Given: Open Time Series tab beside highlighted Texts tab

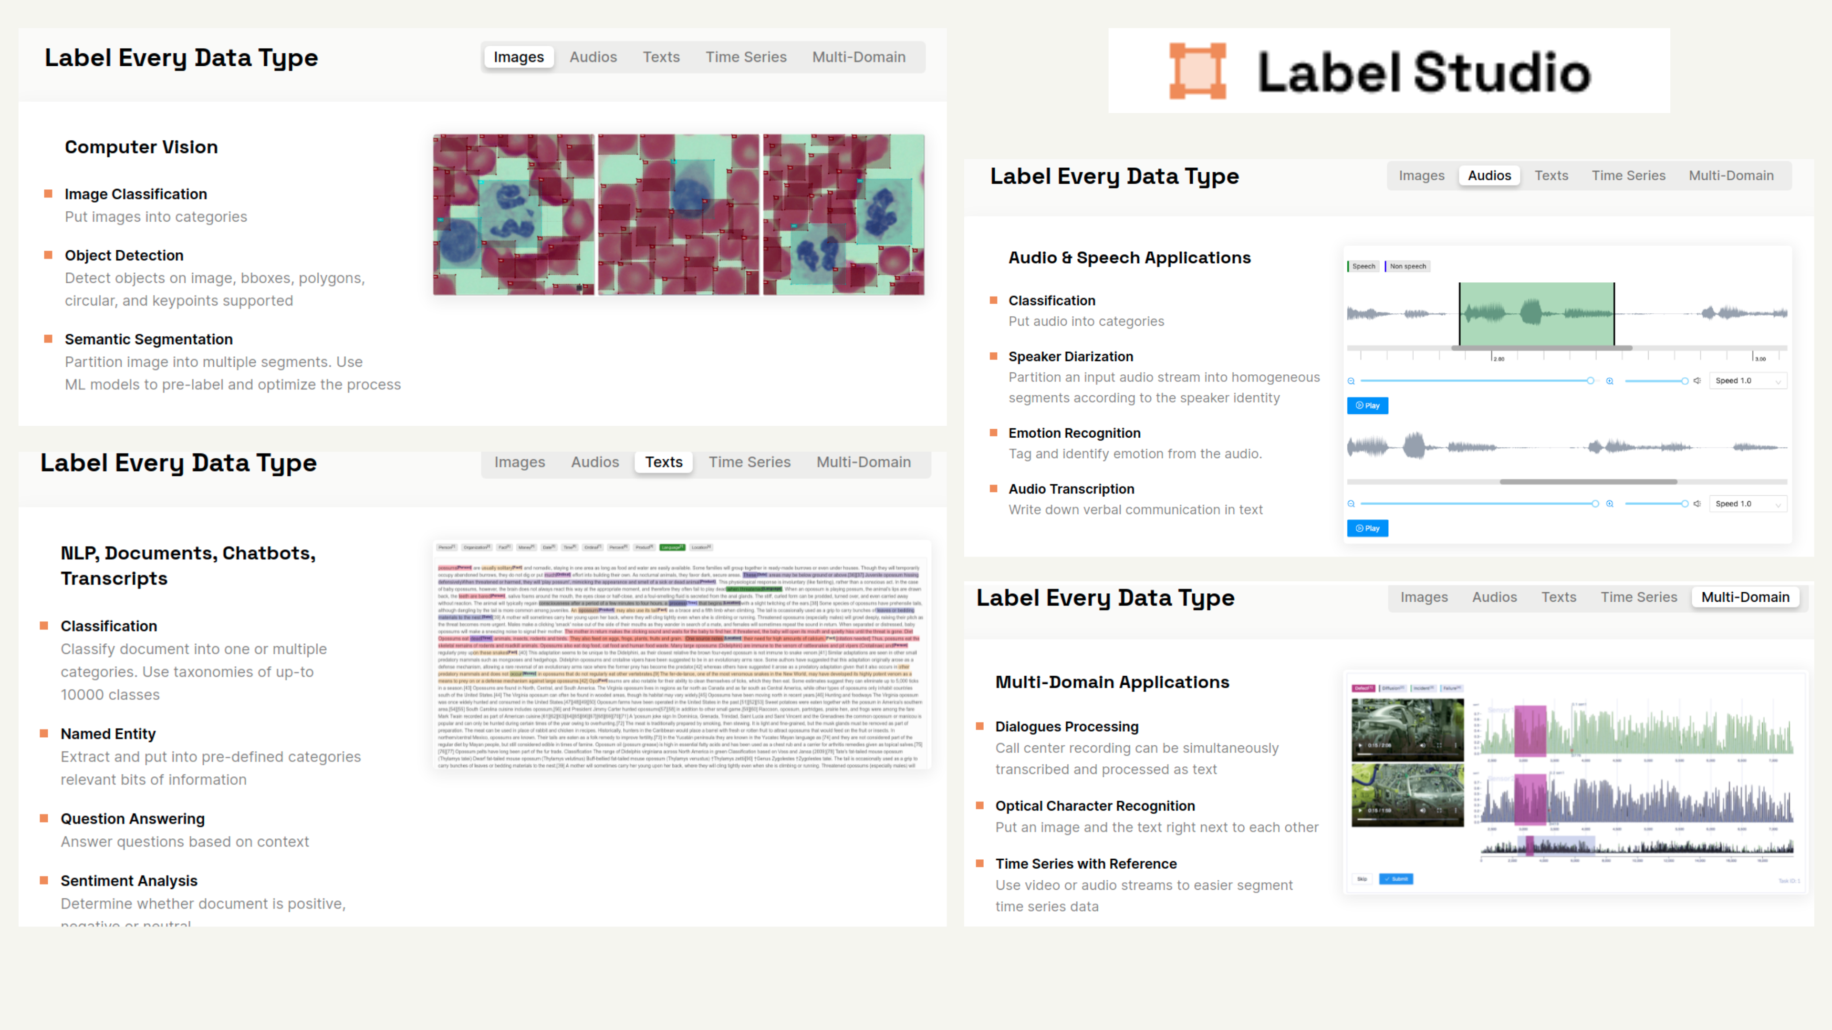Looking at the screenshot, I should (x=749, y=462).
